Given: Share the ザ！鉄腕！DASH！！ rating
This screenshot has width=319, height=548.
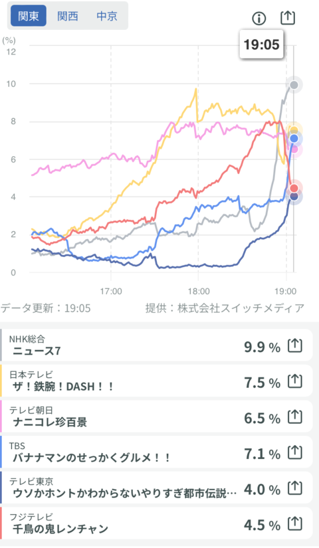Looking at the screenshot, I should [x=294, y=382].
